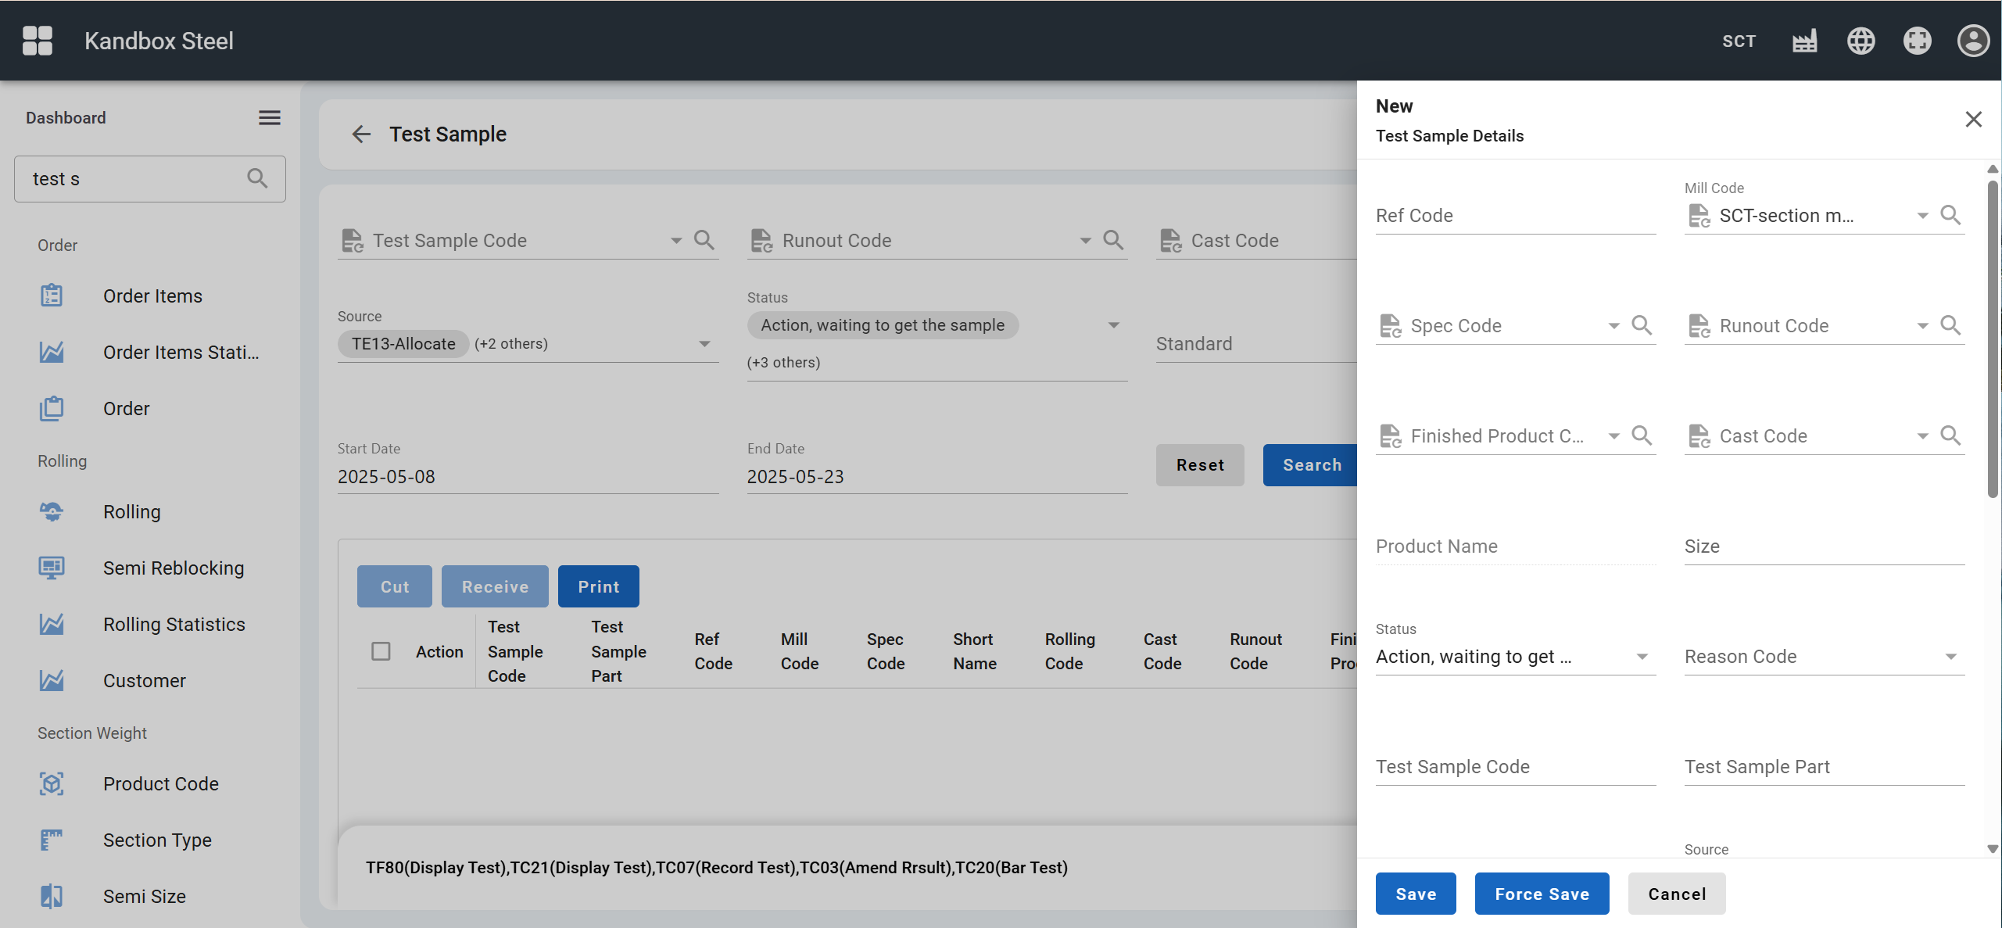Click the back arrow beside Test Sample
Image resolution: width=2002 pixels, height=928 pixels.
pyautogui.click(x=360, y=134)
